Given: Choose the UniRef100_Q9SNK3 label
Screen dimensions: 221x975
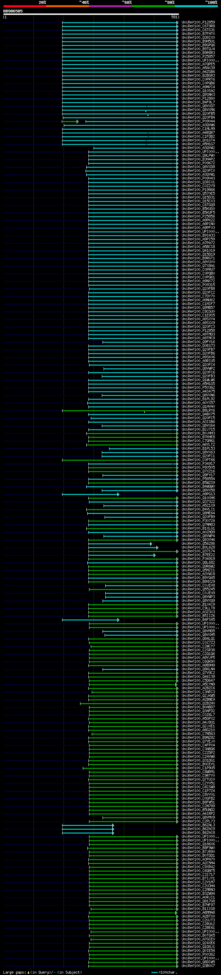Looking at the screenshot, I should 198,95.
